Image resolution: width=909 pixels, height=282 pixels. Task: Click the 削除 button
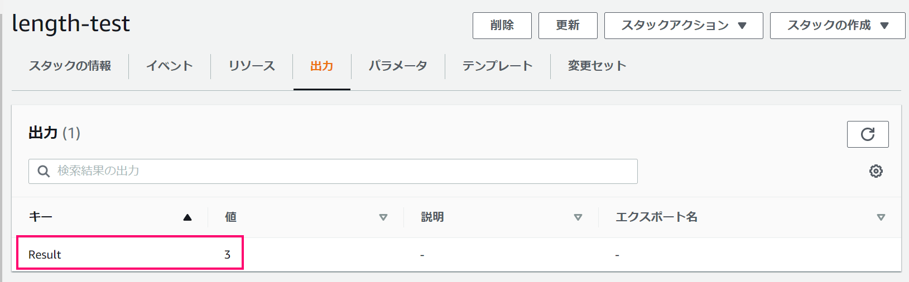click(x=502, y=26)
